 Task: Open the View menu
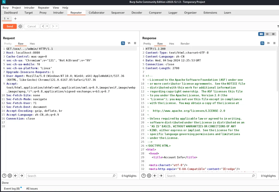pos(56,8)
